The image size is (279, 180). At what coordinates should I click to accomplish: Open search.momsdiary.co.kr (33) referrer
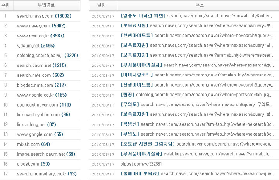47,174
